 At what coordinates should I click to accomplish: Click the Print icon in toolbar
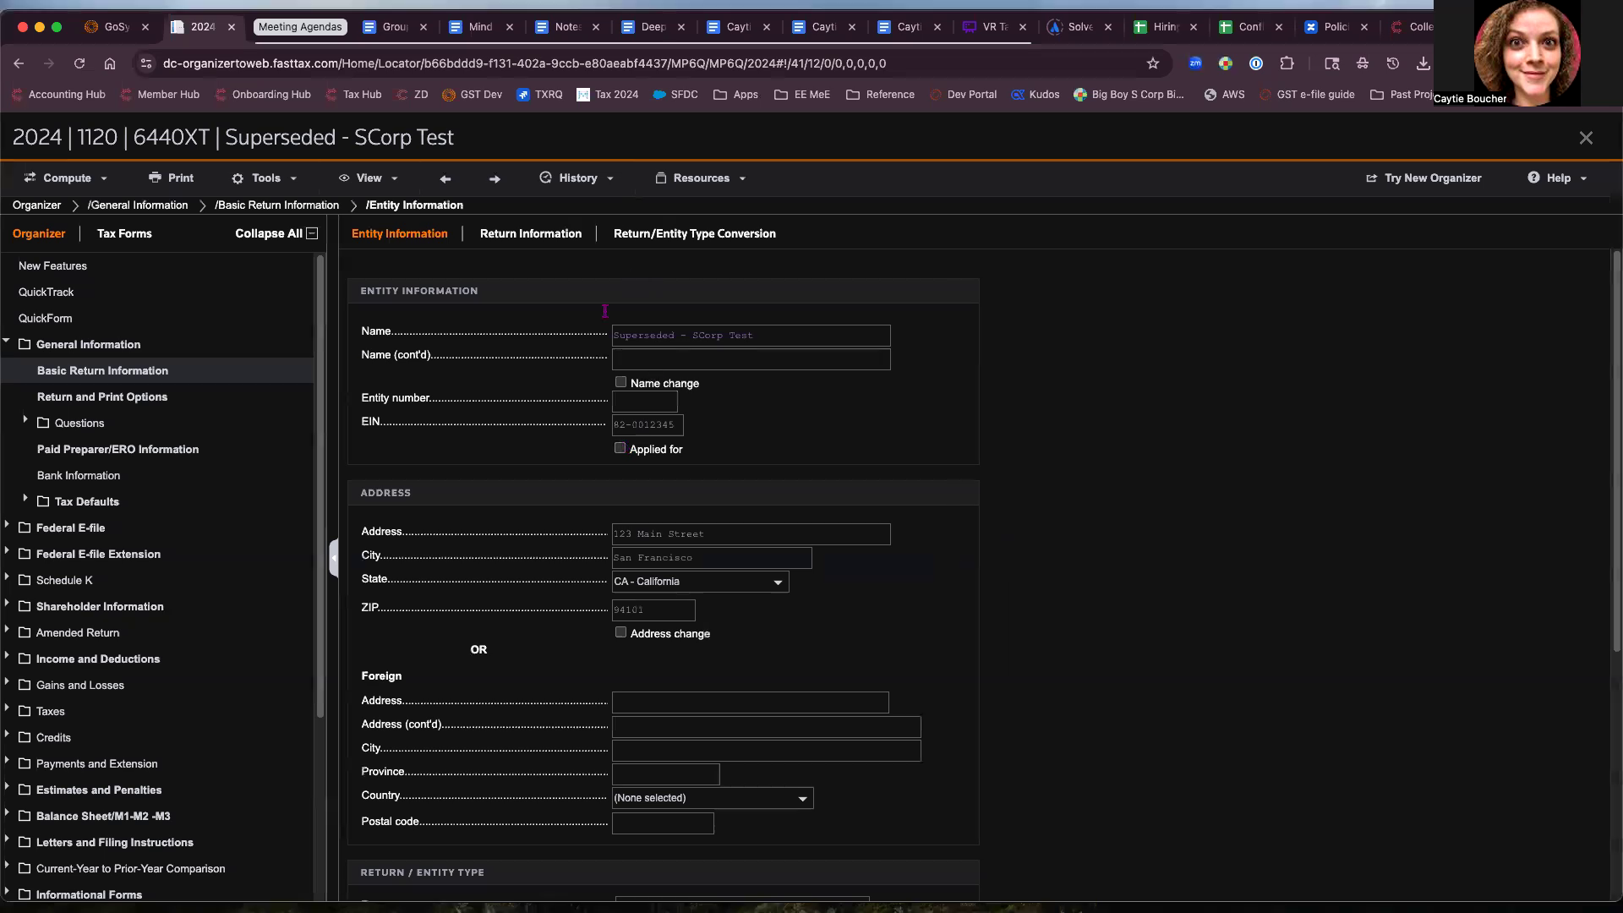155,178
